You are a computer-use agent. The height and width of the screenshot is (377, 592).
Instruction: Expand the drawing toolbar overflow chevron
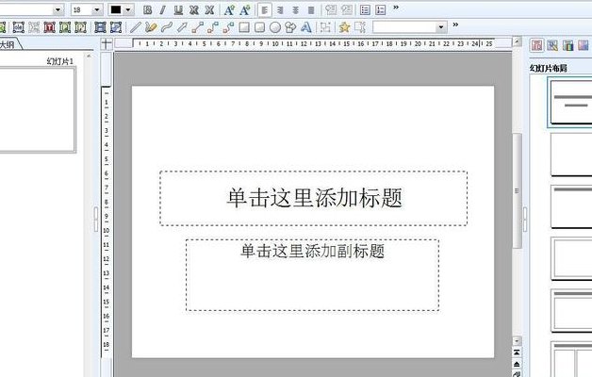[x=455, y=25]
